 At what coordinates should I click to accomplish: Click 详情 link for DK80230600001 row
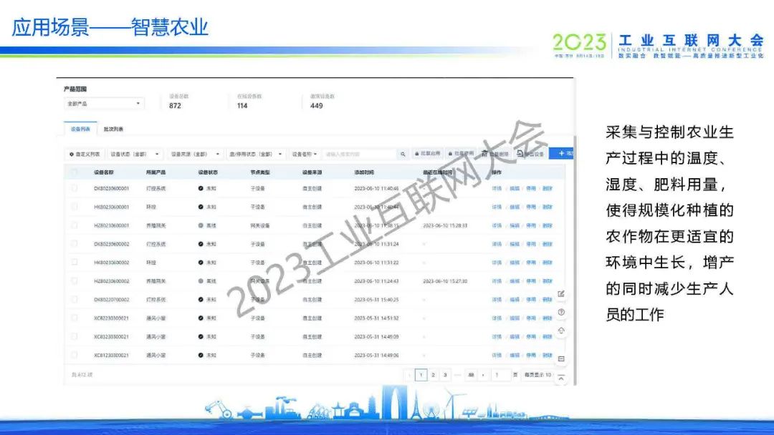[x=496, y=188]
